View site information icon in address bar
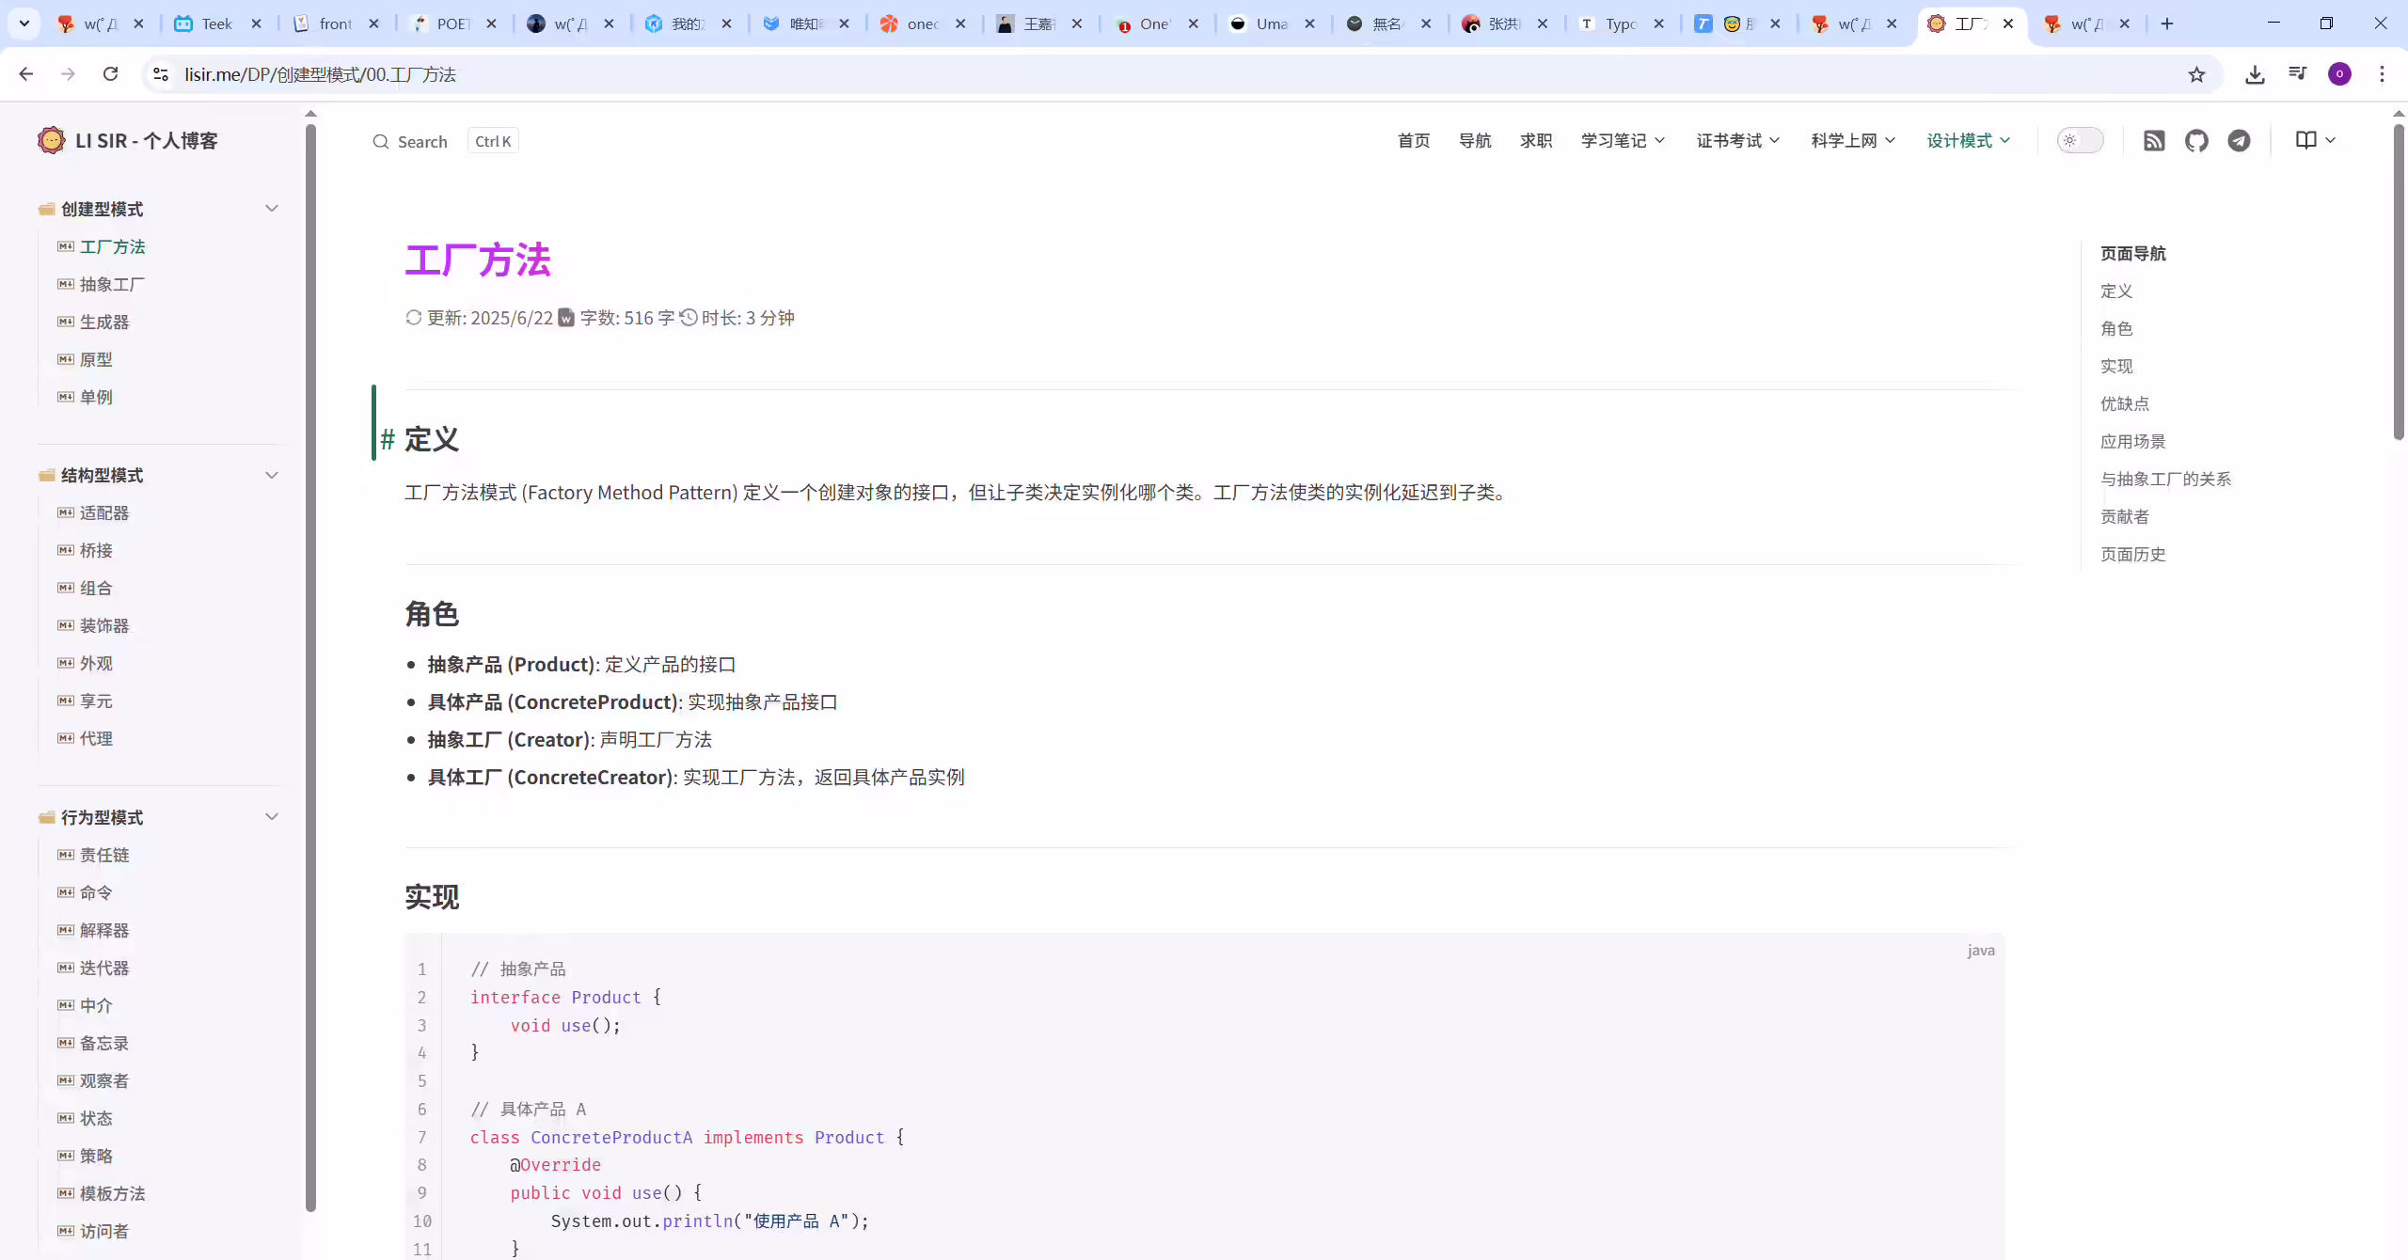The image size is (2408, 1260). coord(161,74)
